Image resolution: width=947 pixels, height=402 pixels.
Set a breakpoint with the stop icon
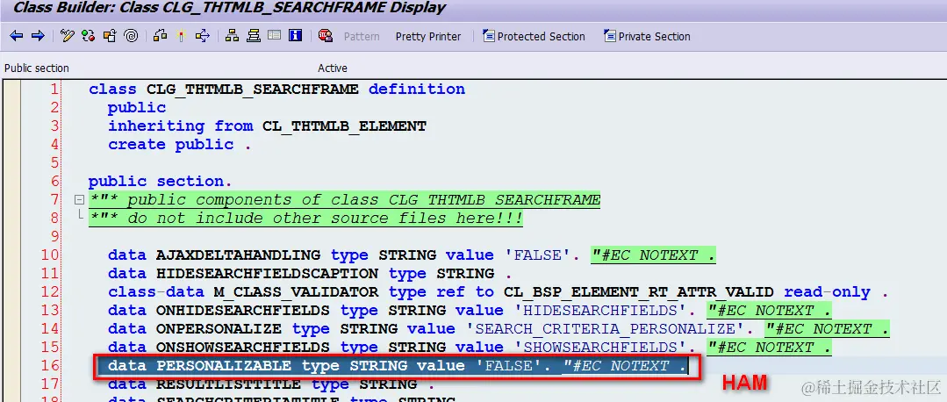click(x=326, y=36)
